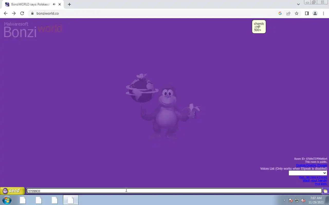Expand the tab search chevron
Viewport: 329px width, 205px height.
(x=298, y=4)
